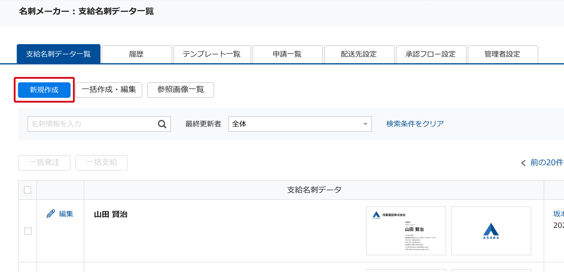Click the magnifying glass search icon
Screen dimensions: 564x272
162,124
